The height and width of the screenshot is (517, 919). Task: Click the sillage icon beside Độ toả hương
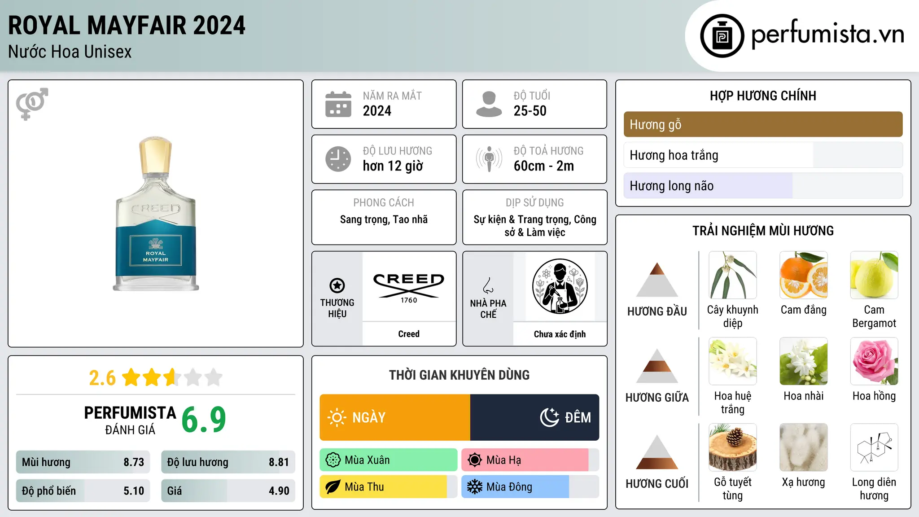click(x=489, y=159)
